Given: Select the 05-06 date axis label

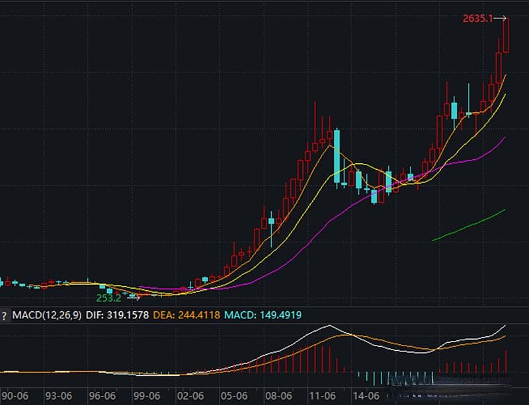Looking at the screenshot, I should 234,396.
